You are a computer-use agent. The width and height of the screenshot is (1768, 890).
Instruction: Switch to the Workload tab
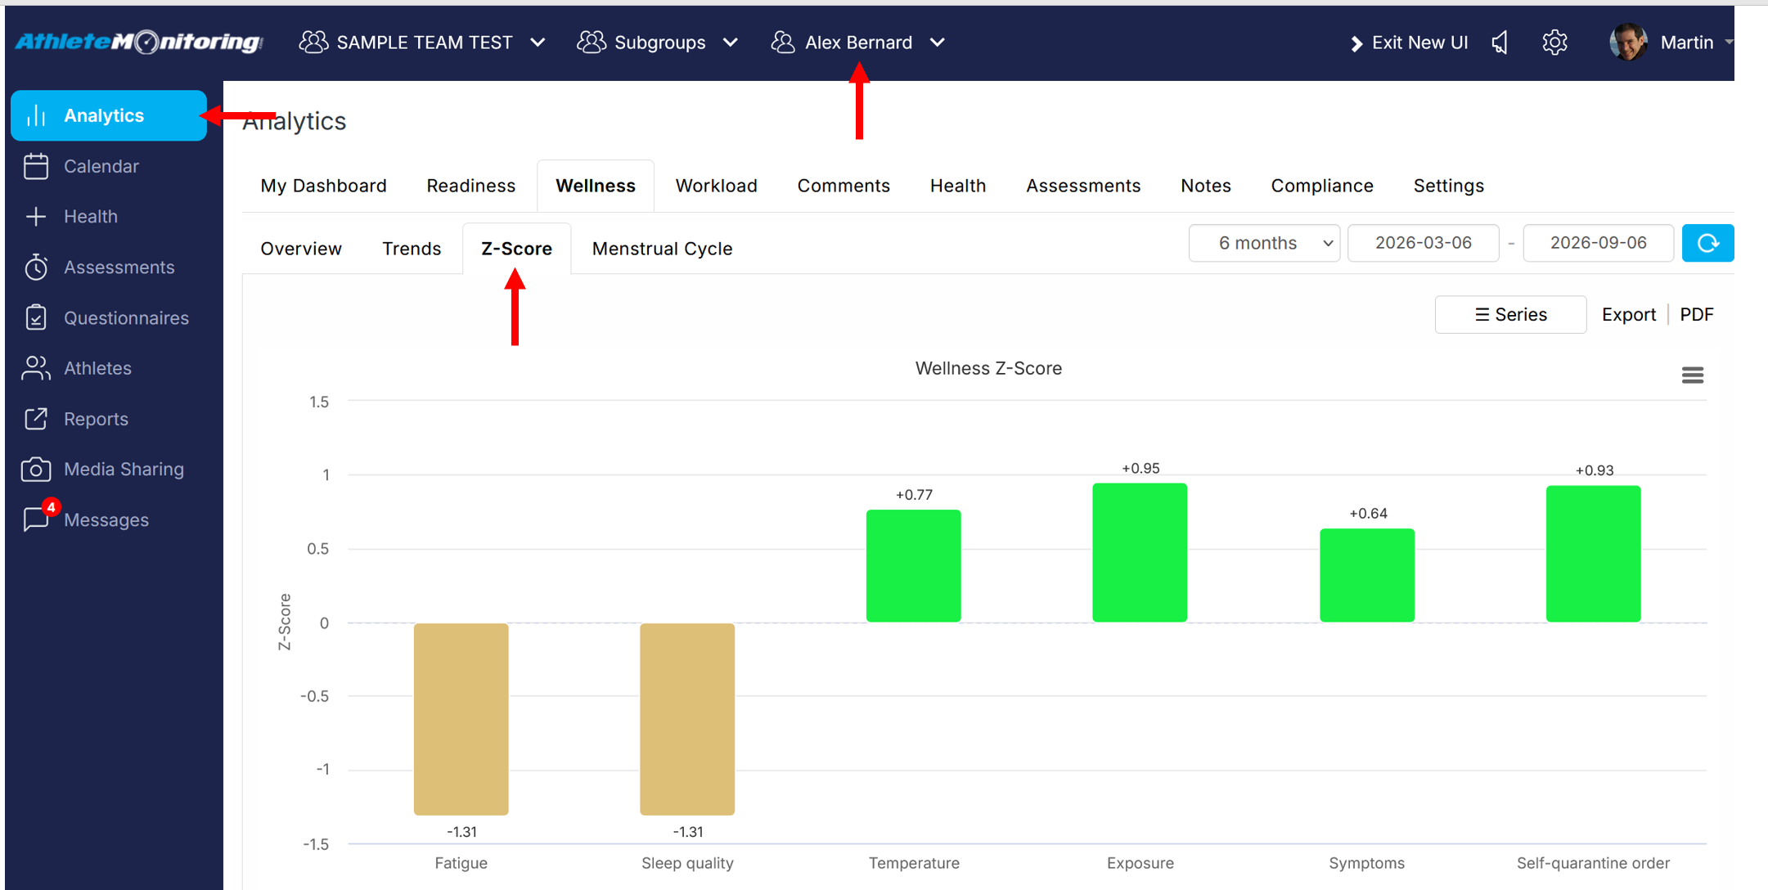[716, 186]
